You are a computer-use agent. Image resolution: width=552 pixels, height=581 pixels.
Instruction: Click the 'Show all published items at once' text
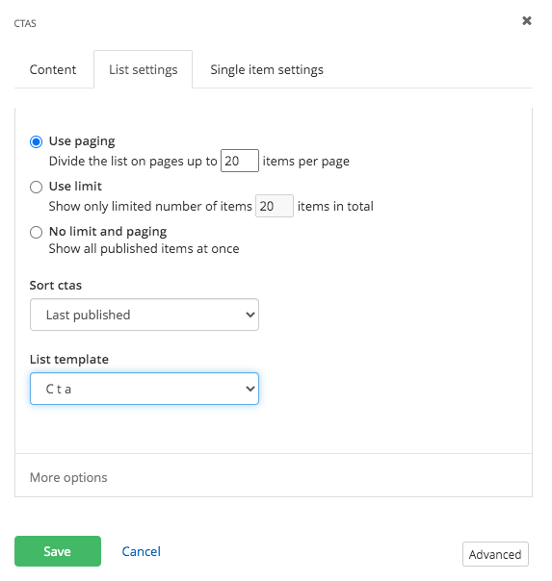[x=144, y=248]
